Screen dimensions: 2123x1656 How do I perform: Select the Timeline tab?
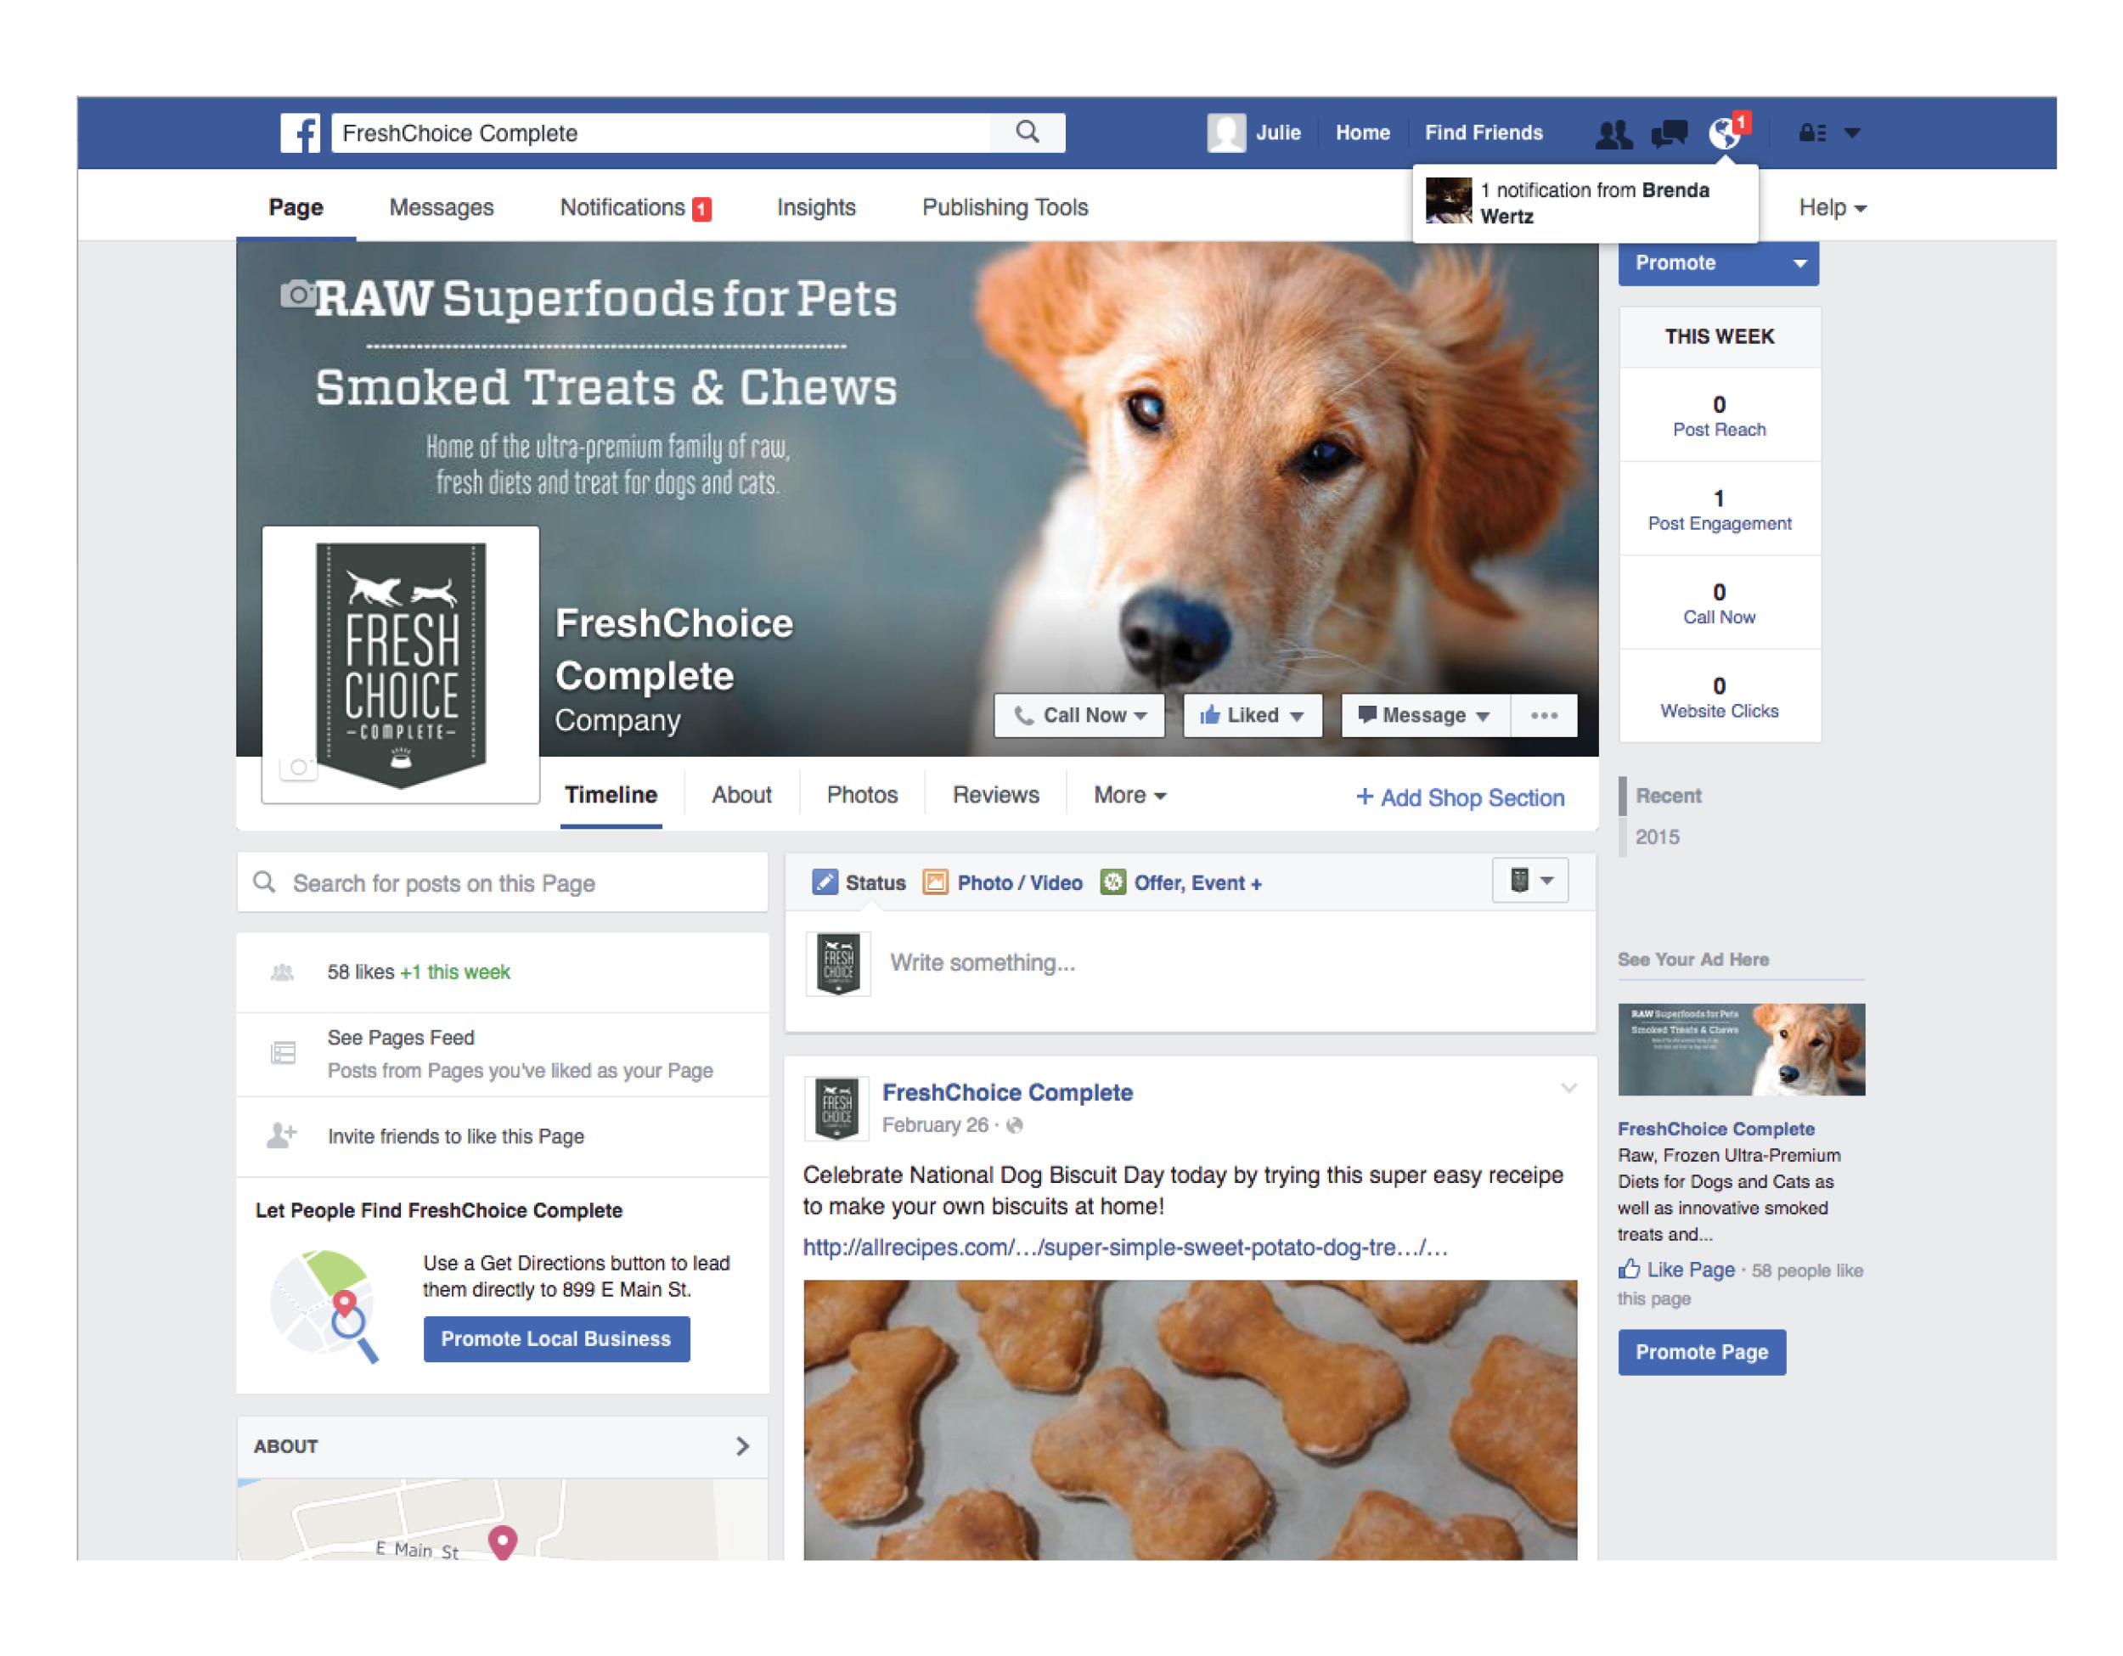coord(611,796)
